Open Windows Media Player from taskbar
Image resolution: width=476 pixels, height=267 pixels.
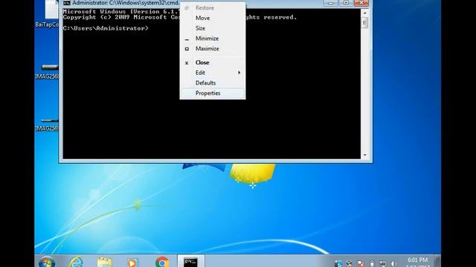point(132,263)
